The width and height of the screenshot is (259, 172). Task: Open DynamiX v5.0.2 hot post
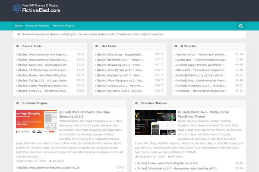tap(120, 91)
